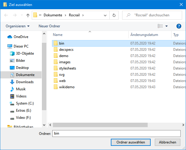The width and height of the screenshot is (186, 150).
Task: Click the Downloads arrow icon in sidebar
Action: [12, 82]
